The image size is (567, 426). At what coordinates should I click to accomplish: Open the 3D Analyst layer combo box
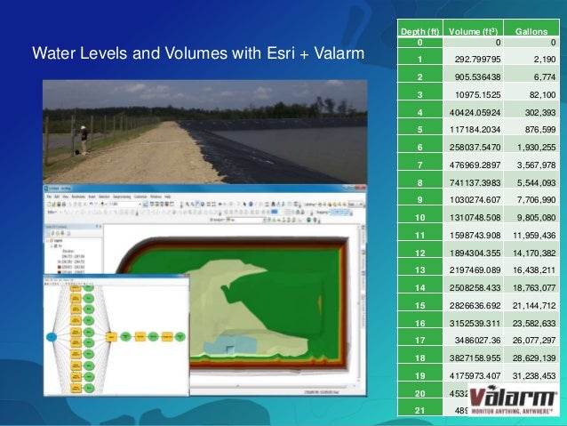[246, 220]
